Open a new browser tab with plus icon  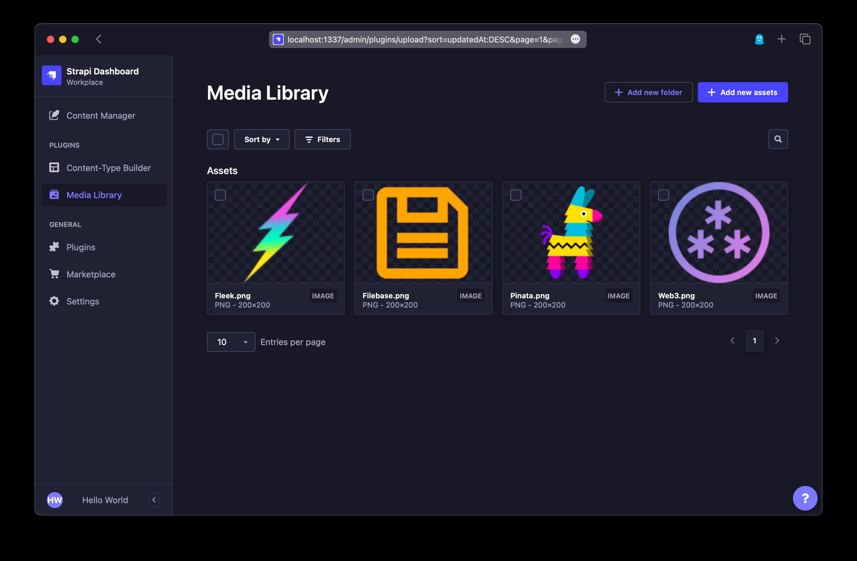(x=781, y=39)
